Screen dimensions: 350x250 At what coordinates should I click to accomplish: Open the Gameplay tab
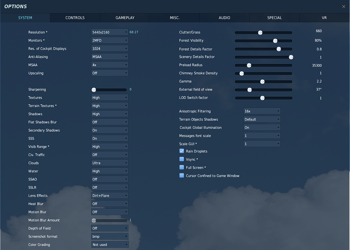pos(125,18)
